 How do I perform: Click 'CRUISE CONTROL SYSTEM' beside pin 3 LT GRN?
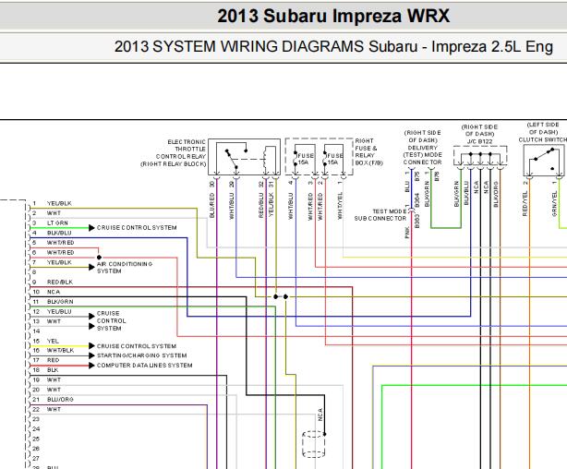pyautogui.click(x=137, y=228)
